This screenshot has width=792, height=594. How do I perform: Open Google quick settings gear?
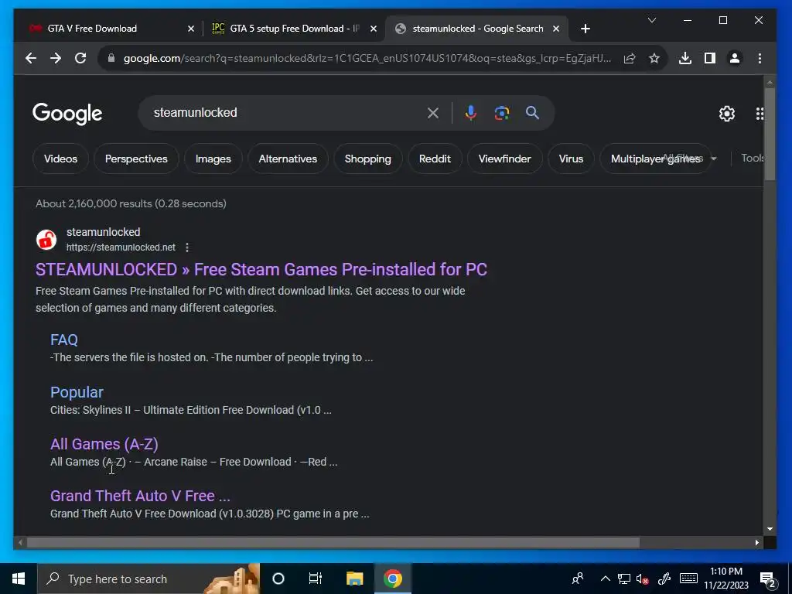pyautogui.click(x=727, y=114)
